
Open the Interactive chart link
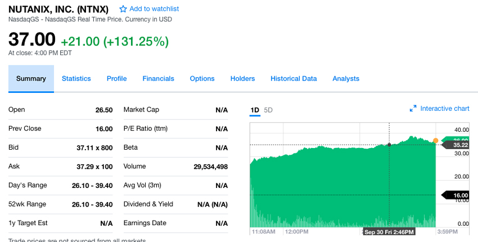pos(445,109)
